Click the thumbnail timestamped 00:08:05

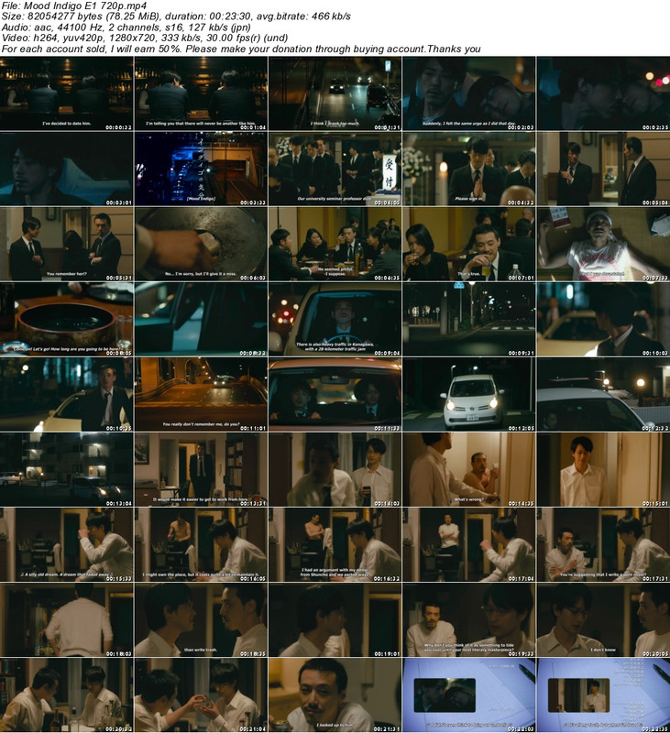(67, 319)
